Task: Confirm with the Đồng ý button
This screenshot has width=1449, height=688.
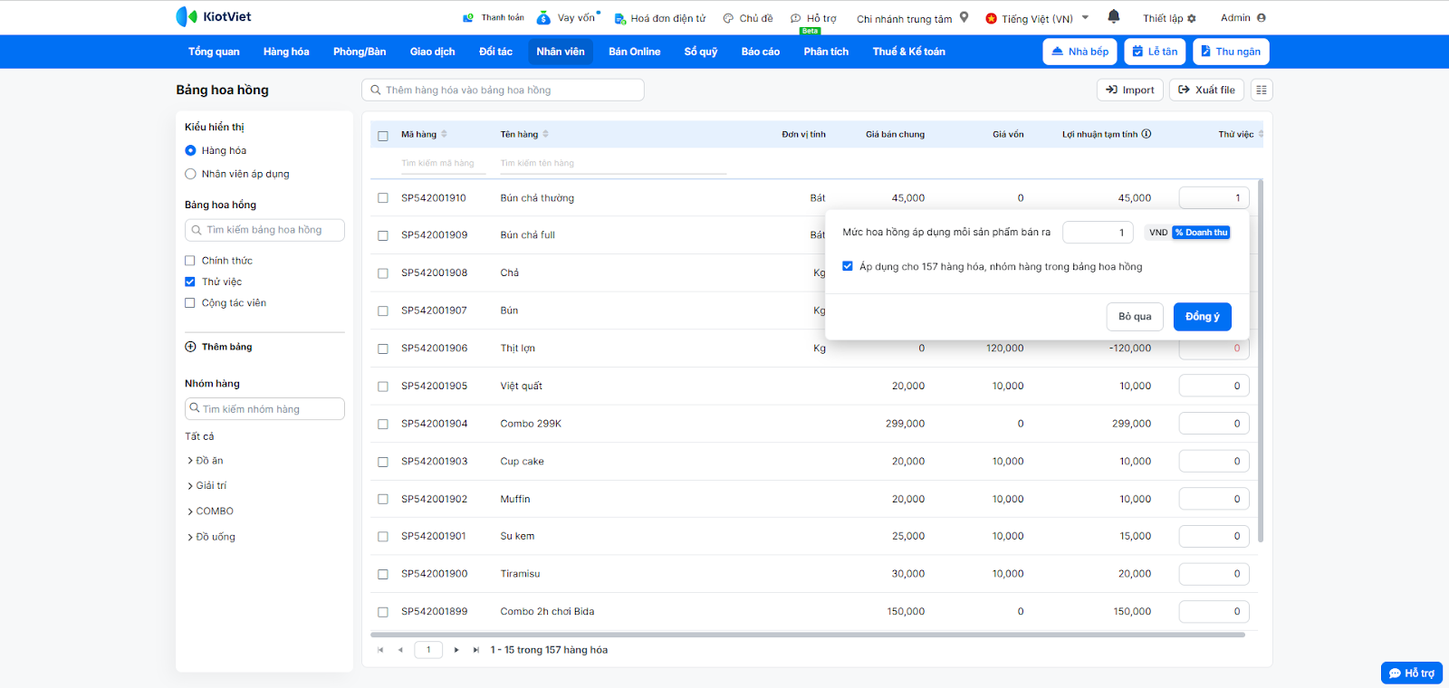Action: tap(1202, 317)
